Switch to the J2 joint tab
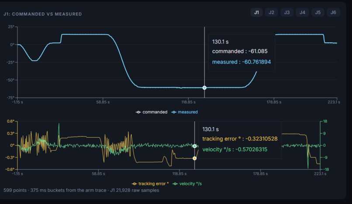 (x=271, y=13)
